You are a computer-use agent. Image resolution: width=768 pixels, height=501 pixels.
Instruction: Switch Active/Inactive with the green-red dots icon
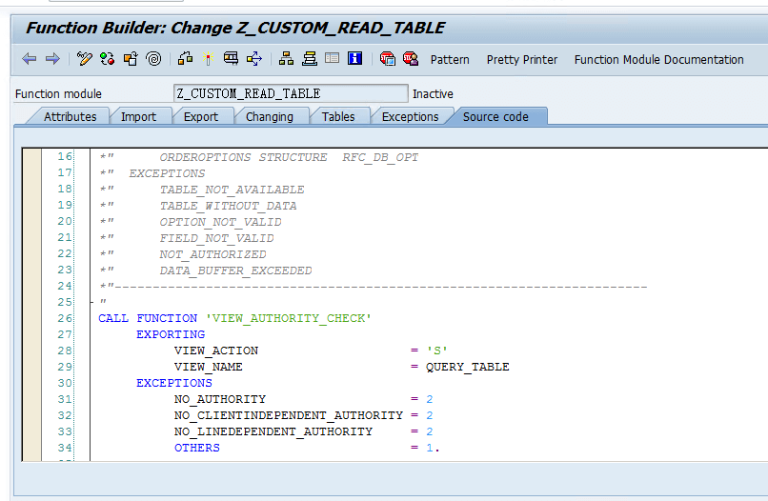[108, 59]
